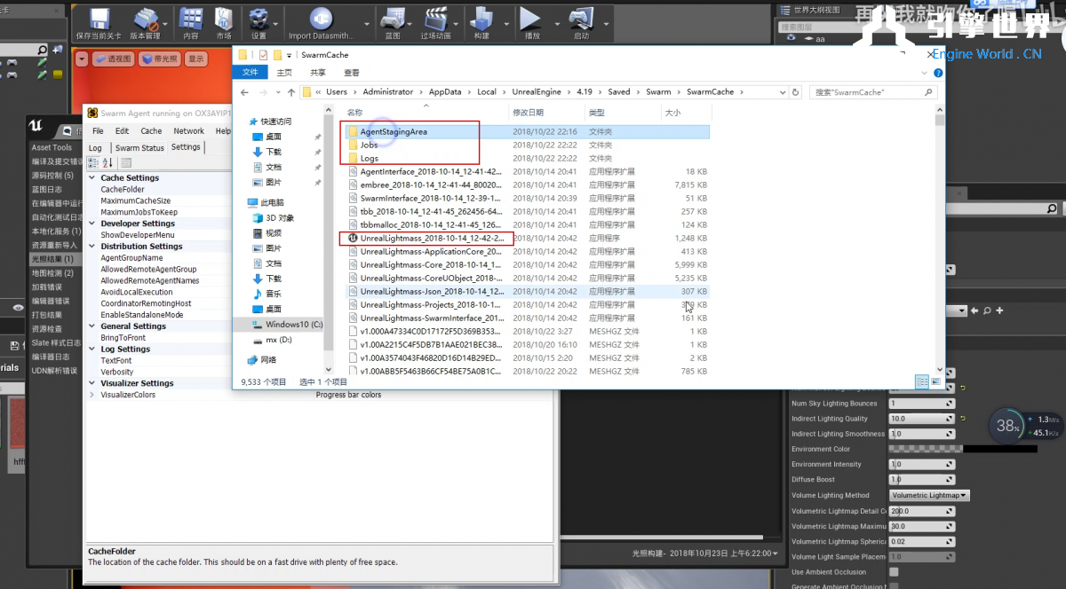The width and height of the screenshot is (1066, 589).
Task: Toggle Generate Ambient Occlusion checkbox
Action: [894, 585]
